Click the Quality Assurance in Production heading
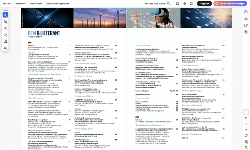250x150 pixels. [x=150, y=125]
